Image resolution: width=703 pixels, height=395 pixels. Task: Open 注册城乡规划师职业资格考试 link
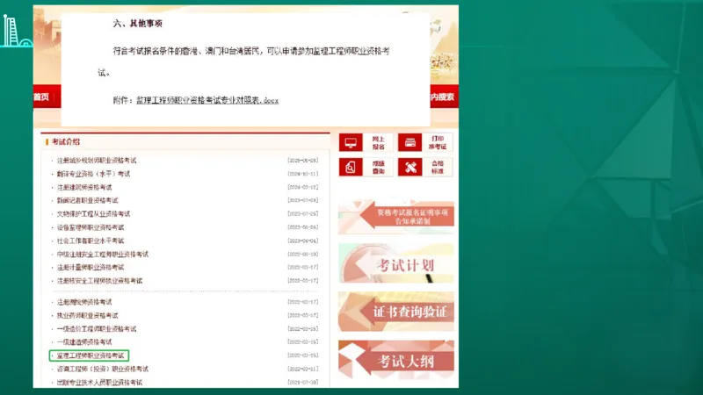click(97, 161)
